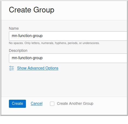Click the Create Another Group label text
Image resolution: width=128 pixels, height=124 pixels.
point(75,103)
